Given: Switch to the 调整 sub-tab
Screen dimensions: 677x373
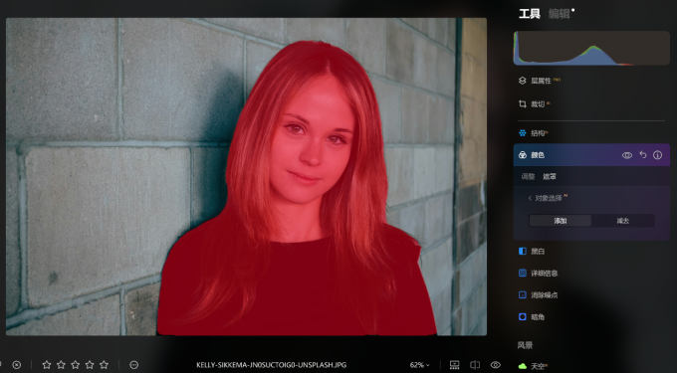Looking at the screenshot, I should click(528, 177).
